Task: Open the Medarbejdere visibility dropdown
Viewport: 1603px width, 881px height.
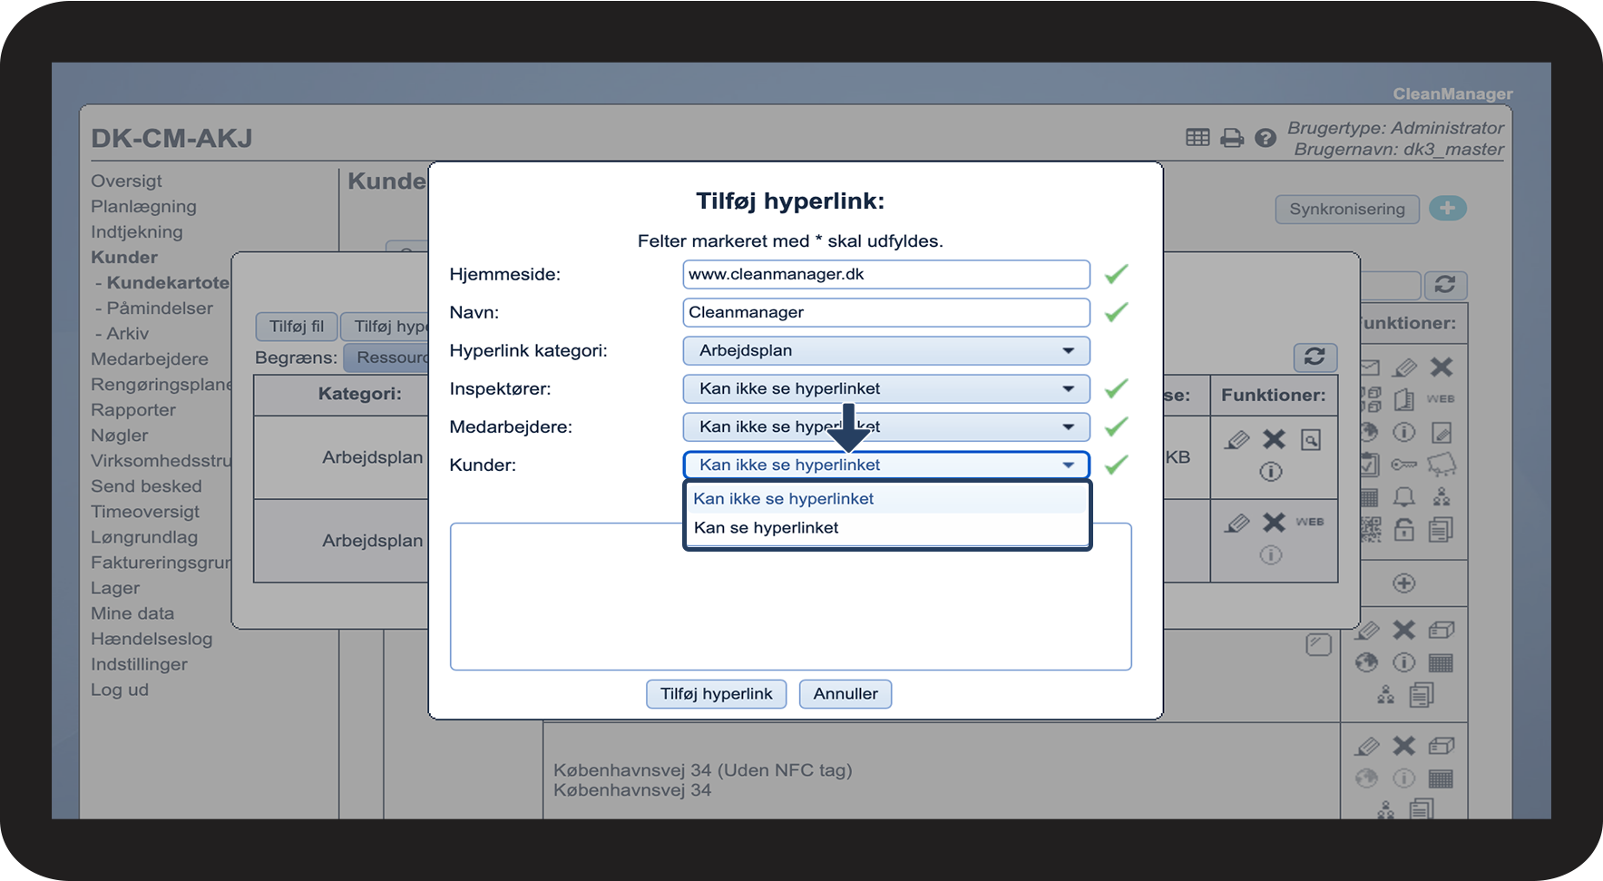Action: click(x=886, y=426)
